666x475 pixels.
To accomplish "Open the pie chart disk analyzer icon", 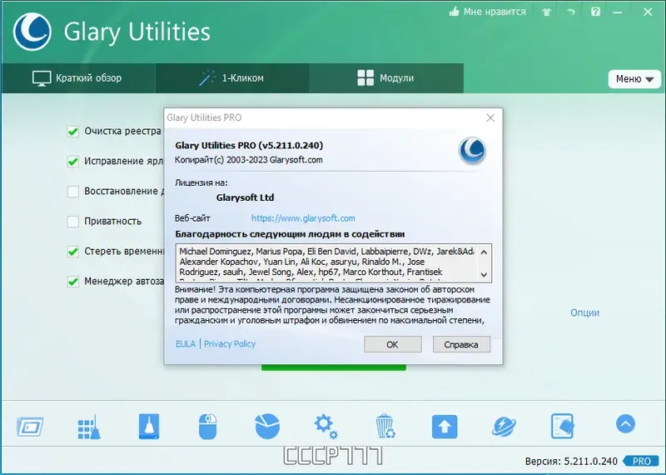I will pos(267,426).
